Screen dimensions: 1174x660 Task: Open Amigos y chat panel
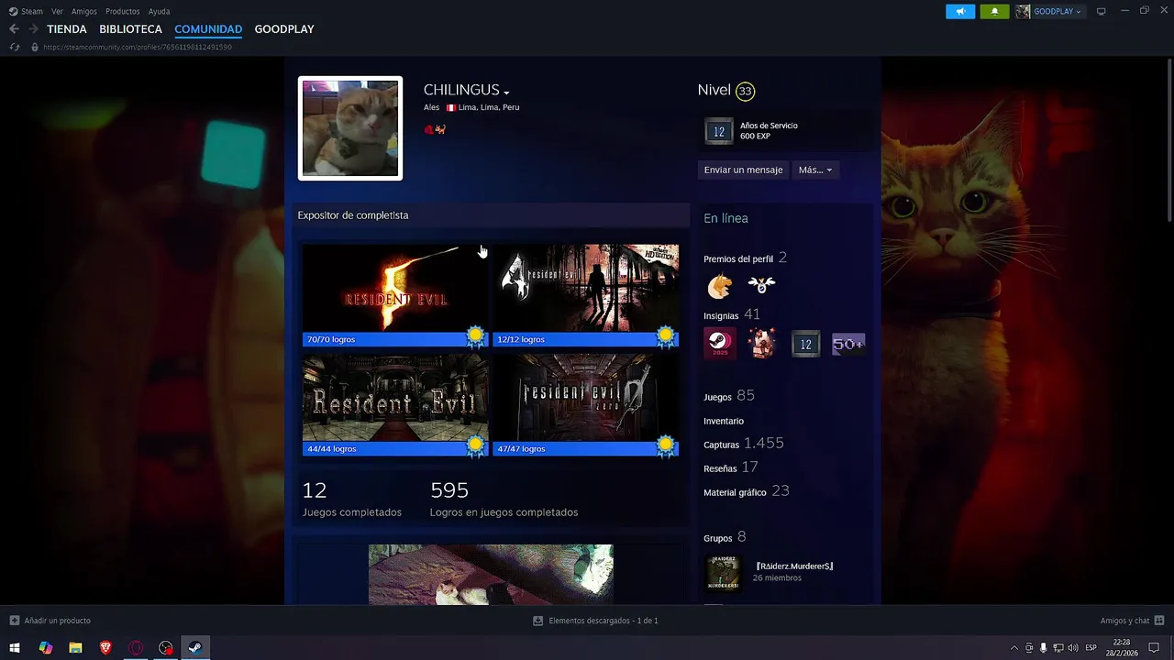point(1133,621)
